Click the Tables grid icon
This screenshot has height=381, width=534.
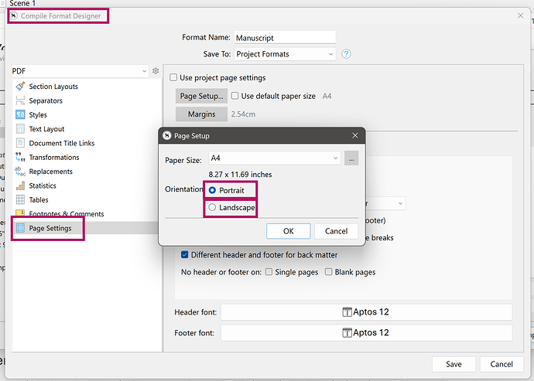click(20, 199)
